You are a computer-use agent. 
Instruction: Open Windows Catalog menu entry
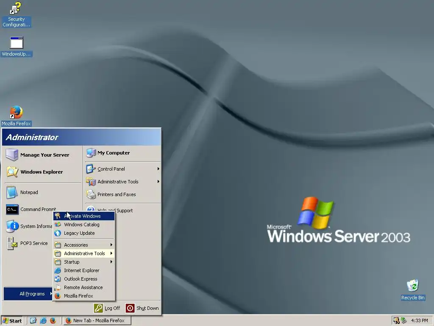pyautogui.click(x=84, y=225)
